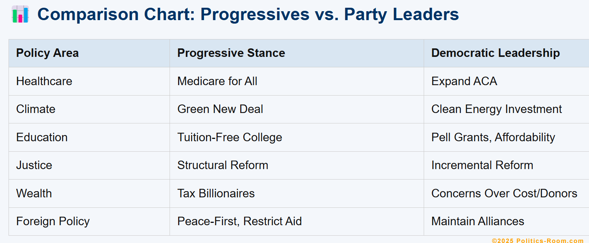Image resolution: width=589 pixels, height=243 pixels.
Task: Click the Medicare for All cell
Action: tap(297, 81)
